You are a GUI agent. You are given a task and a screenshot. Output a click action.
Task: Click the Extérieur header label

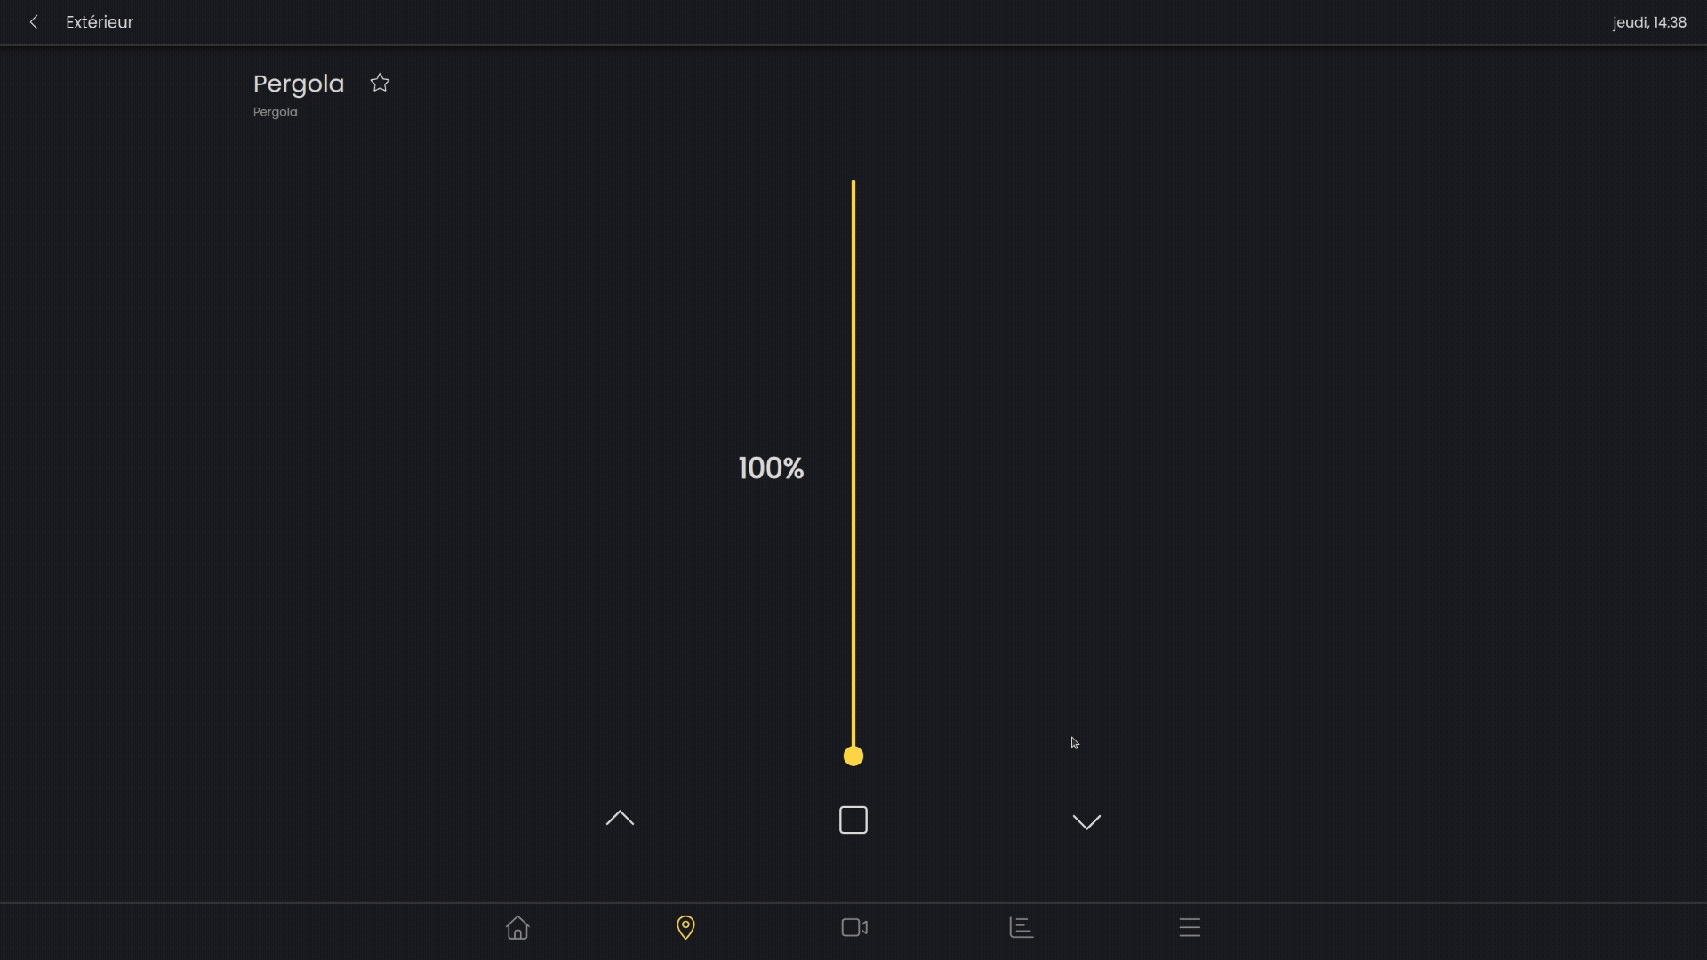(x=100, y=22)
